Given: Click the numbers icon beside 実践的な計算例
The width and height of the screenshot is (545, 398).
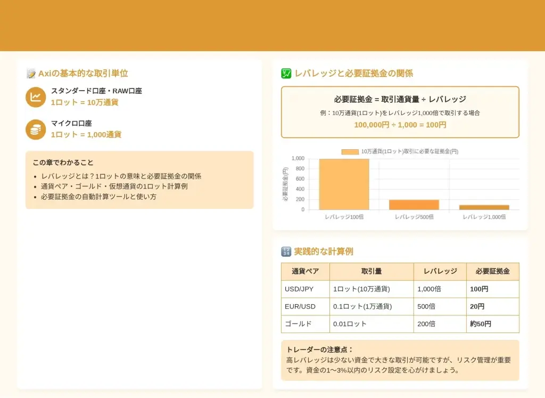Looking at the screenshot, I should point(286,251).
